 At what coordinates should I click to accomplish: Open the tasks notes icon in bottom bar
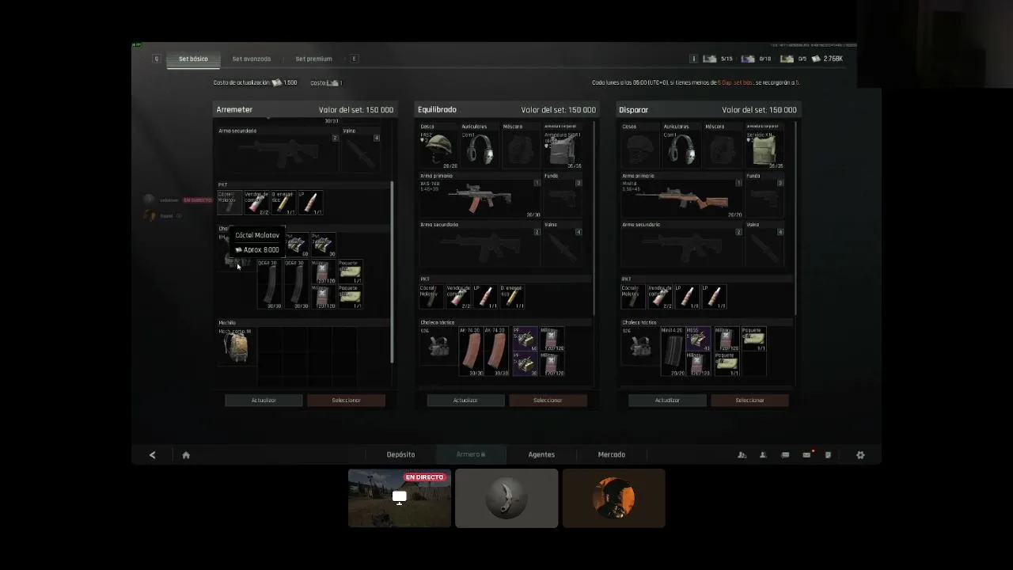coord(828,454)
